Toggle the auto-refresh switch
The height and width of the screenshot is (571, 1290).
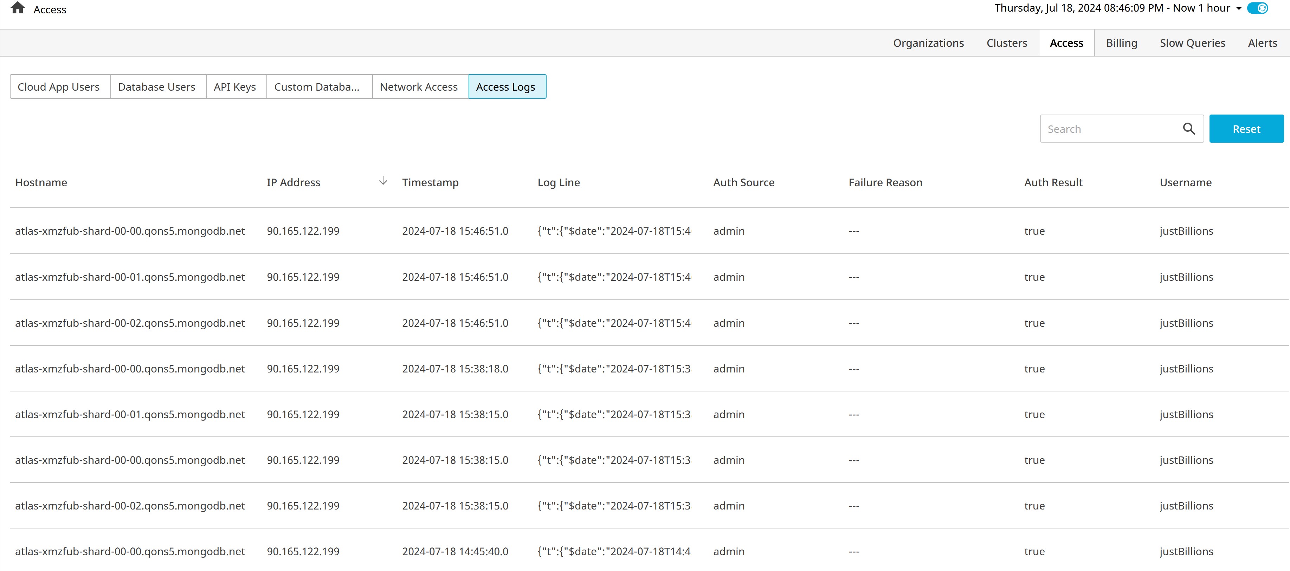1257,8
